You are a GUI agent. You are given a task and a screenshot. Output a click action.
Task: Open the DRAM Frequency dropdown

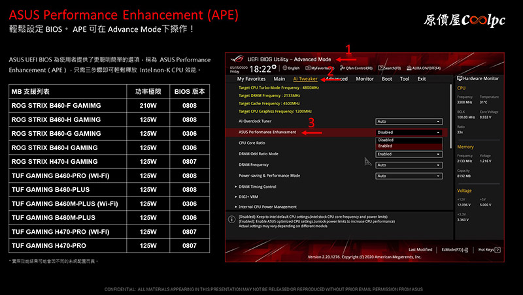point(409,165)
